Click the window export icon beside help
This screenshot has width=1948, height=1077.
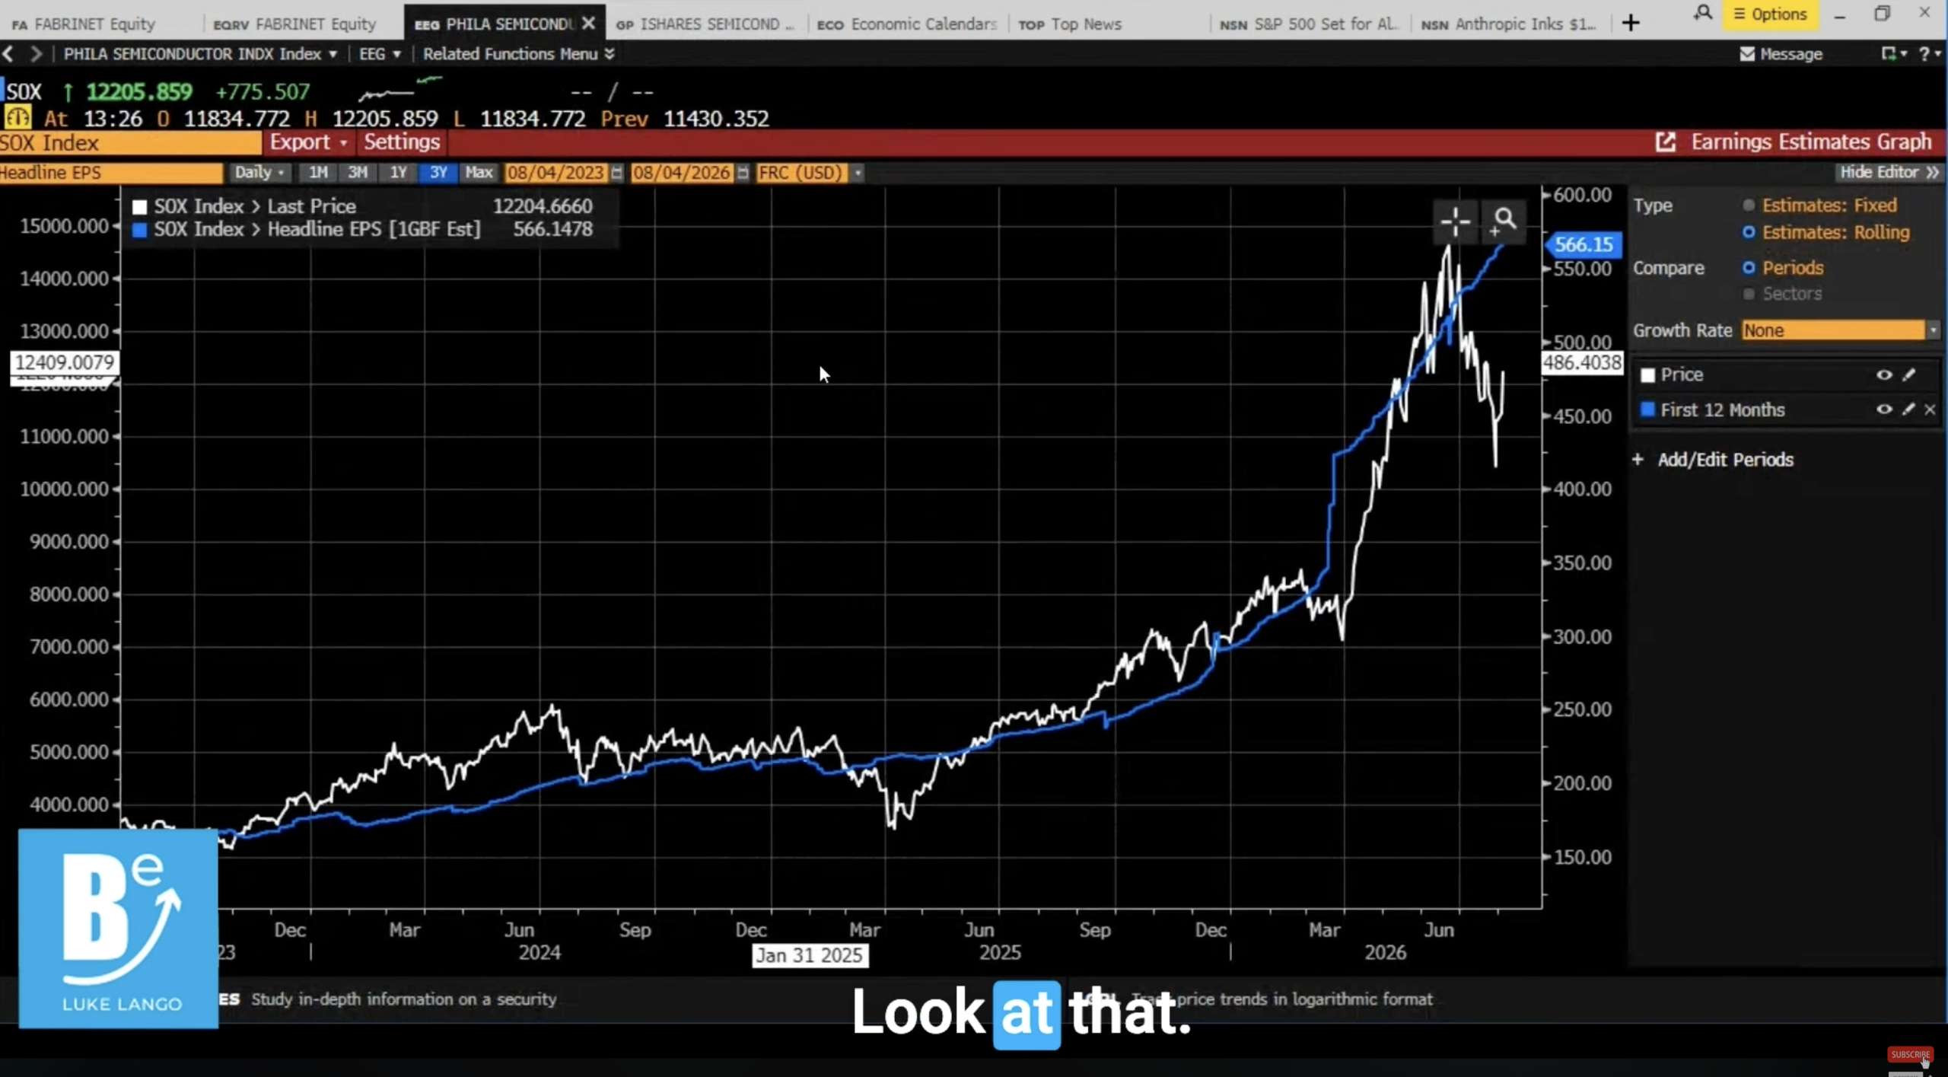[1889, 54]
